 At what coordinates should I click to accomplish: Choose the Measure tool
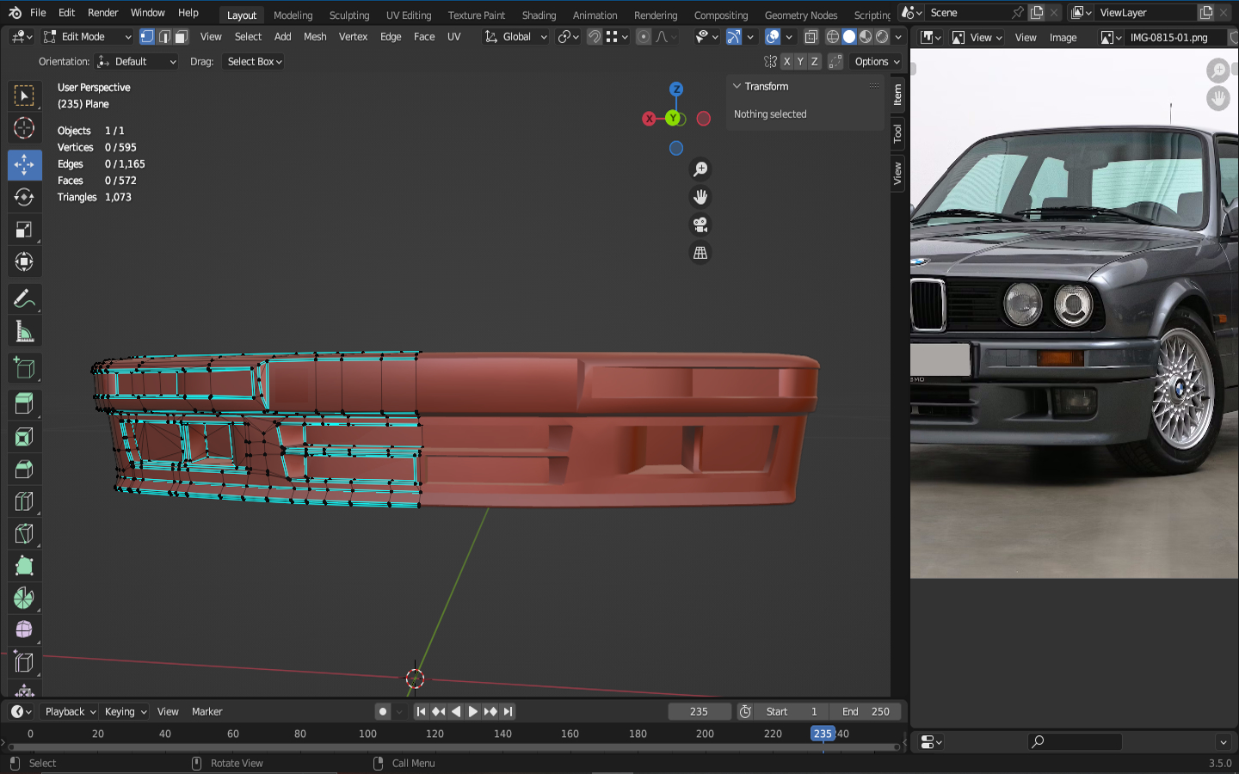tap(24, 333)
